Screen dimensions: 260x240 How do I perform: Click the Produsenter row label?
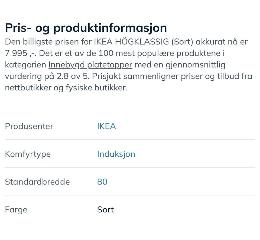(29, 126)
